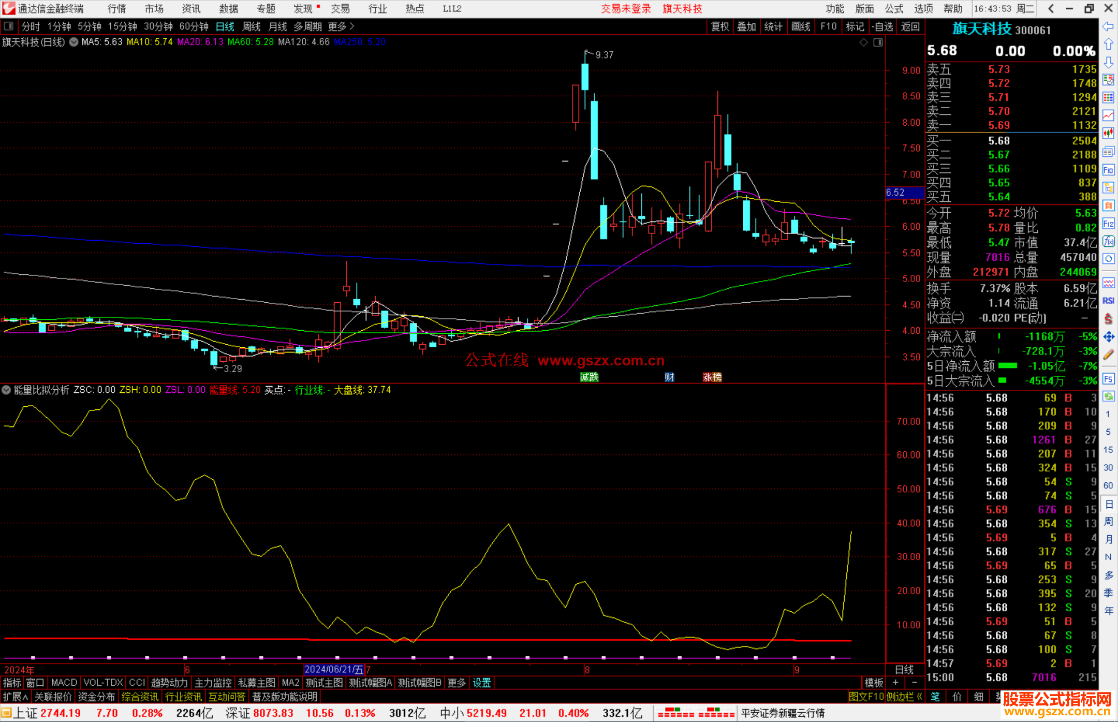1118x722 pixels.
Task: Click the pencil drawing tool icon
Action: tap(1108, 355)
